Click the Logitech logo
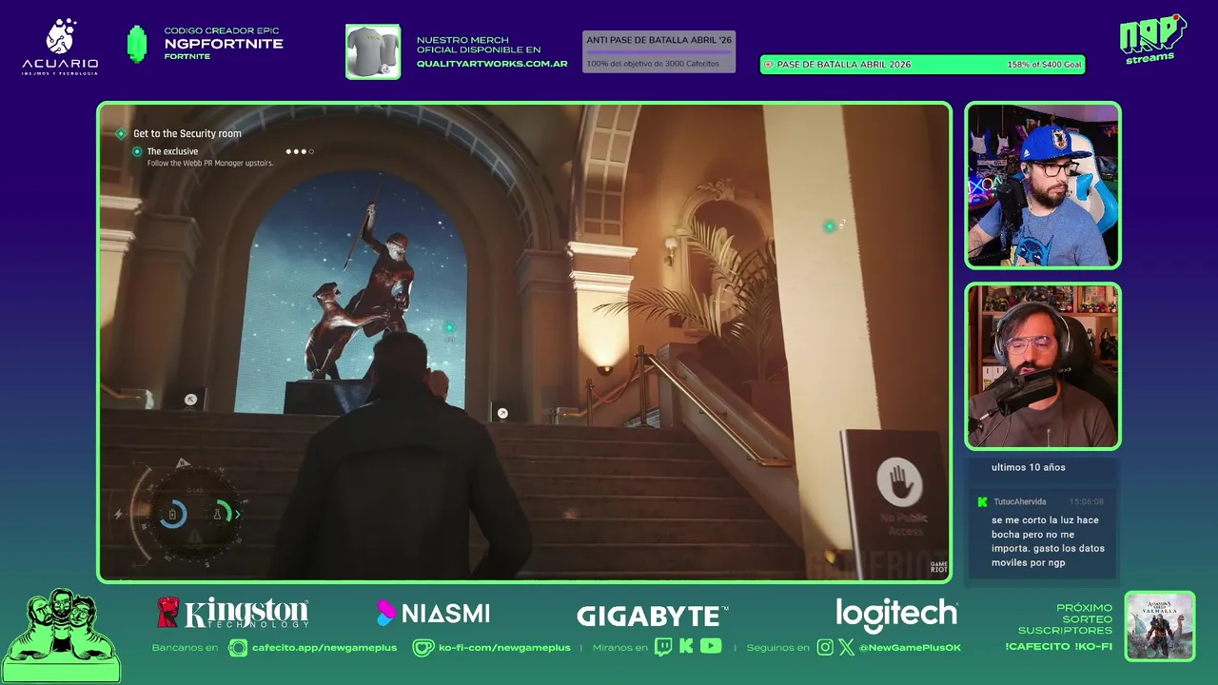Screen dimensions: 1218x685 point(896,615)
